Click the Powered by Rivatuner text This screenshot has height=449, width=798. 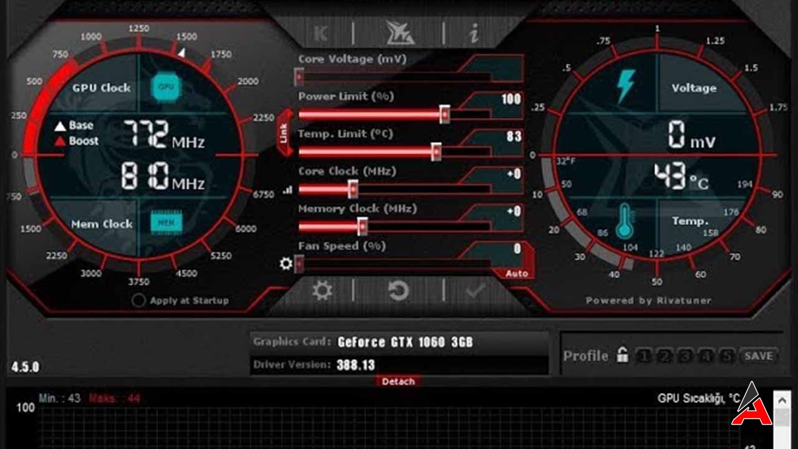648,301
